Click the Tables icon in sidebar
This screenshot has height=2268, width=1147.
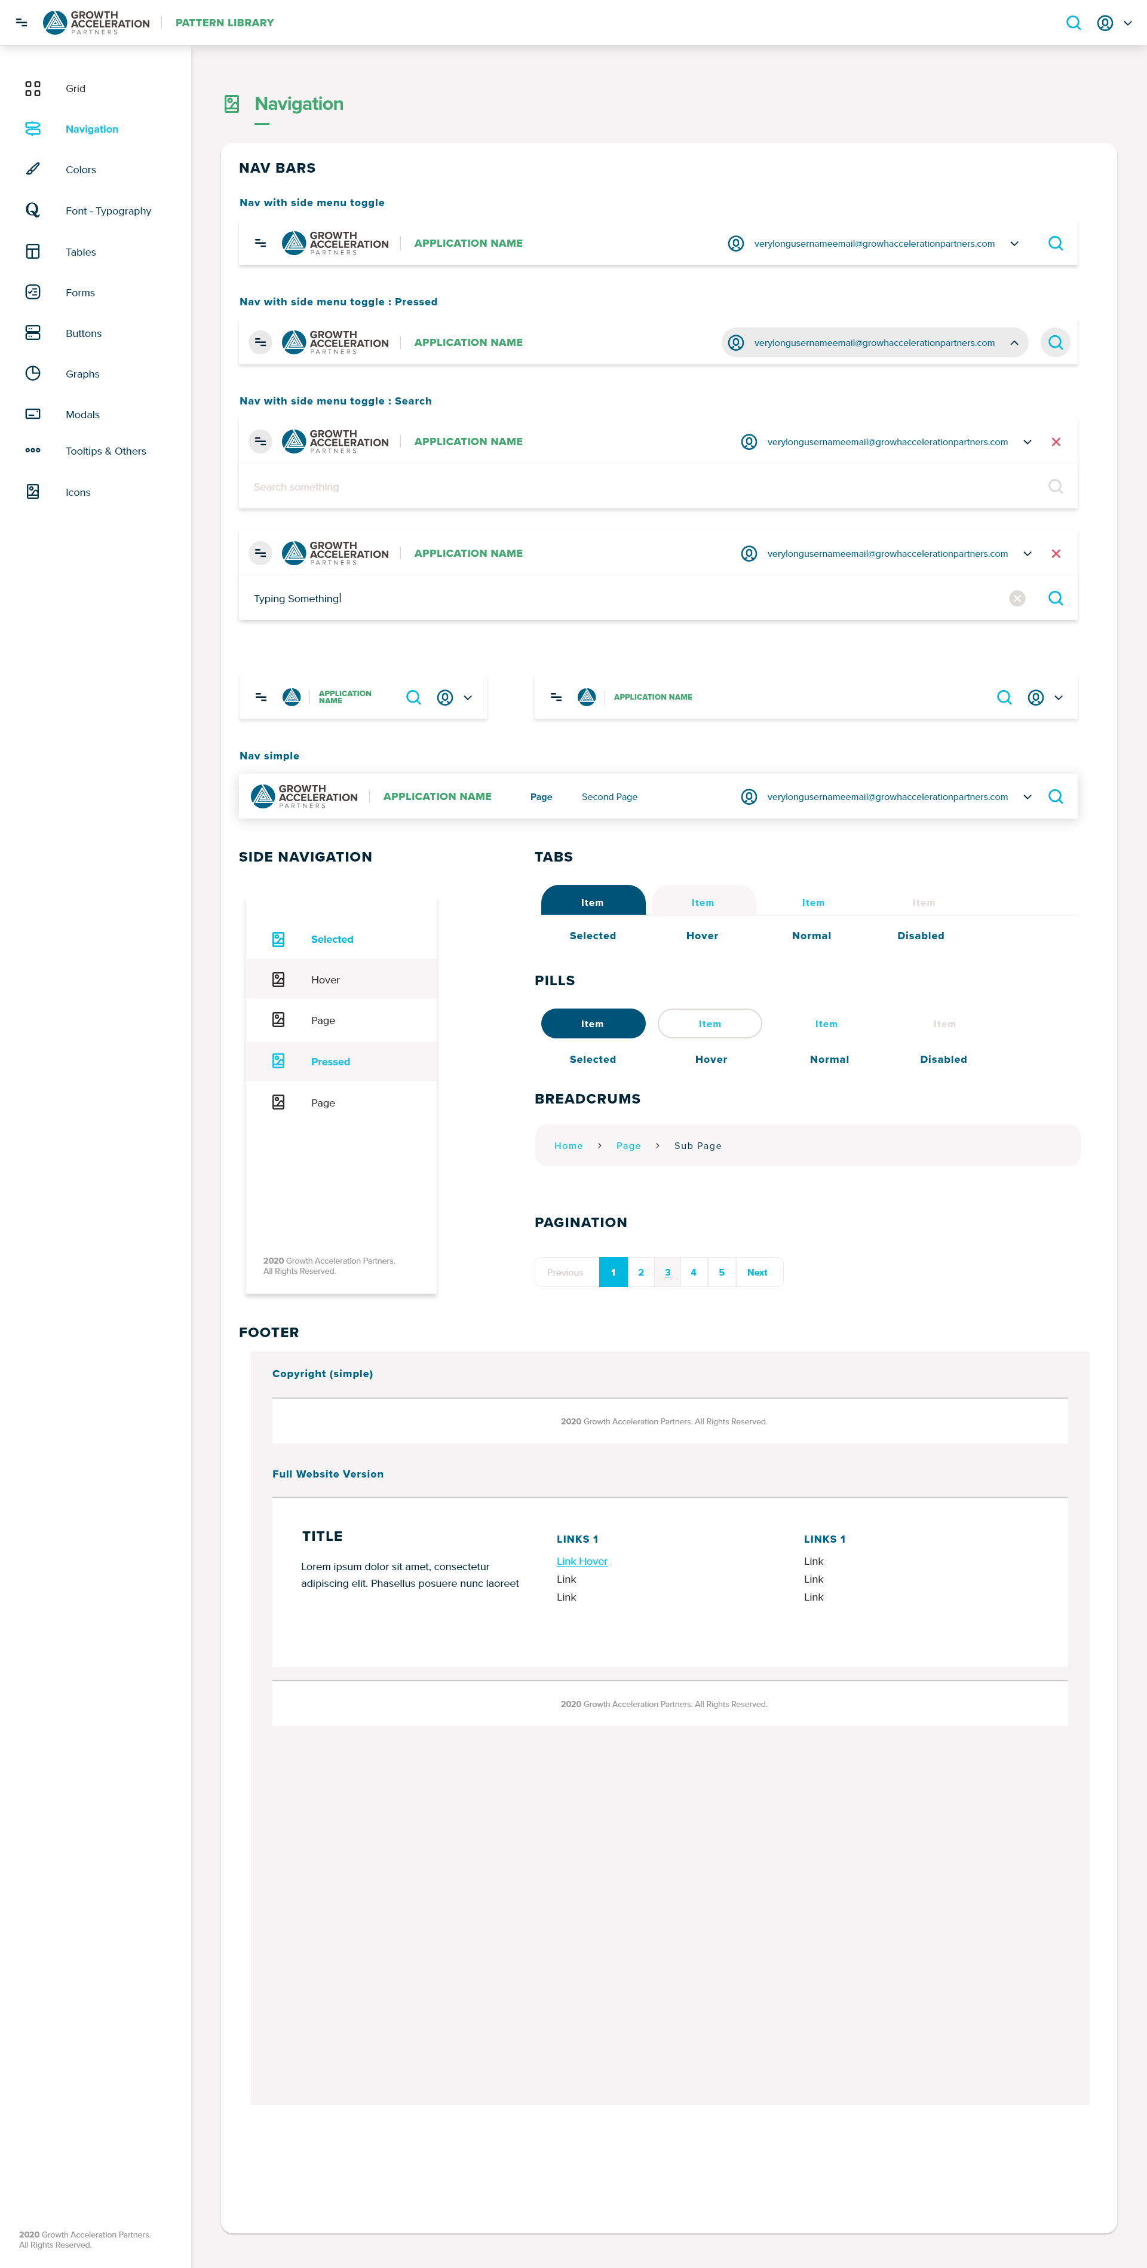tap(33, 252)
